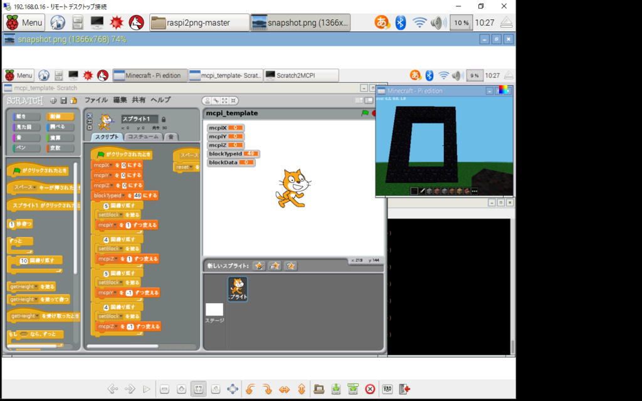Open 編集 menu in Scratch snapshot
Image resolution: width=642 pixels, height=401 pixels.
coord(120,100)
